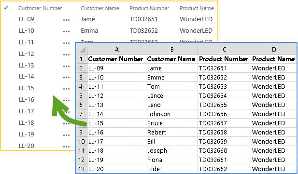Select spreadsheet cell TD032662
Image resolution: width=298 pixels, height=174 pixels.
[224, 169]
